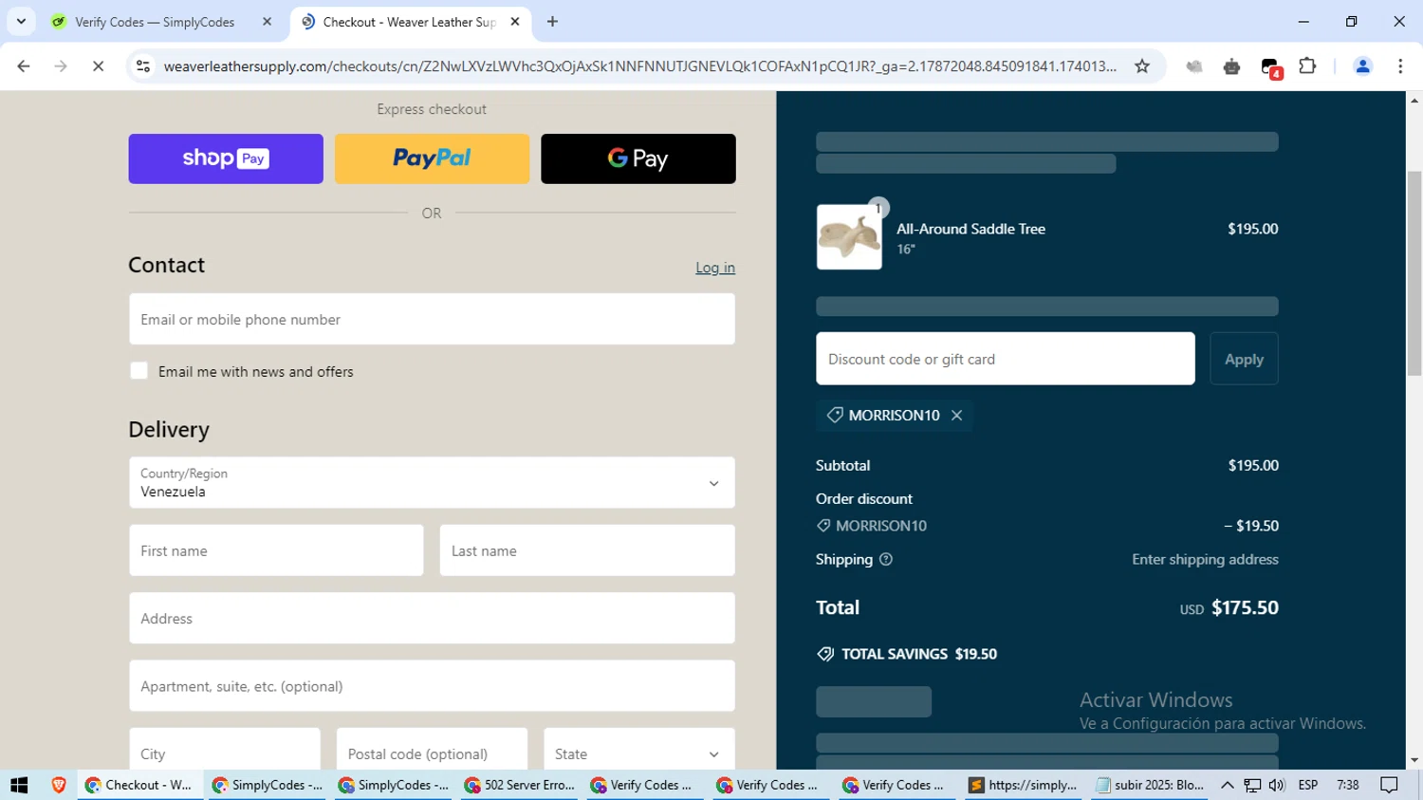The width and height of the screenshot is (1423, 800).
Task: Launch Brave browser from the taskbar
Action: [x=59, y=785]
